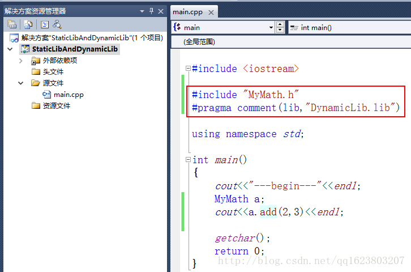Click the using namespace std line
Image resolution: width=411 pixels, height=272 pixels.
coord(248,134)
